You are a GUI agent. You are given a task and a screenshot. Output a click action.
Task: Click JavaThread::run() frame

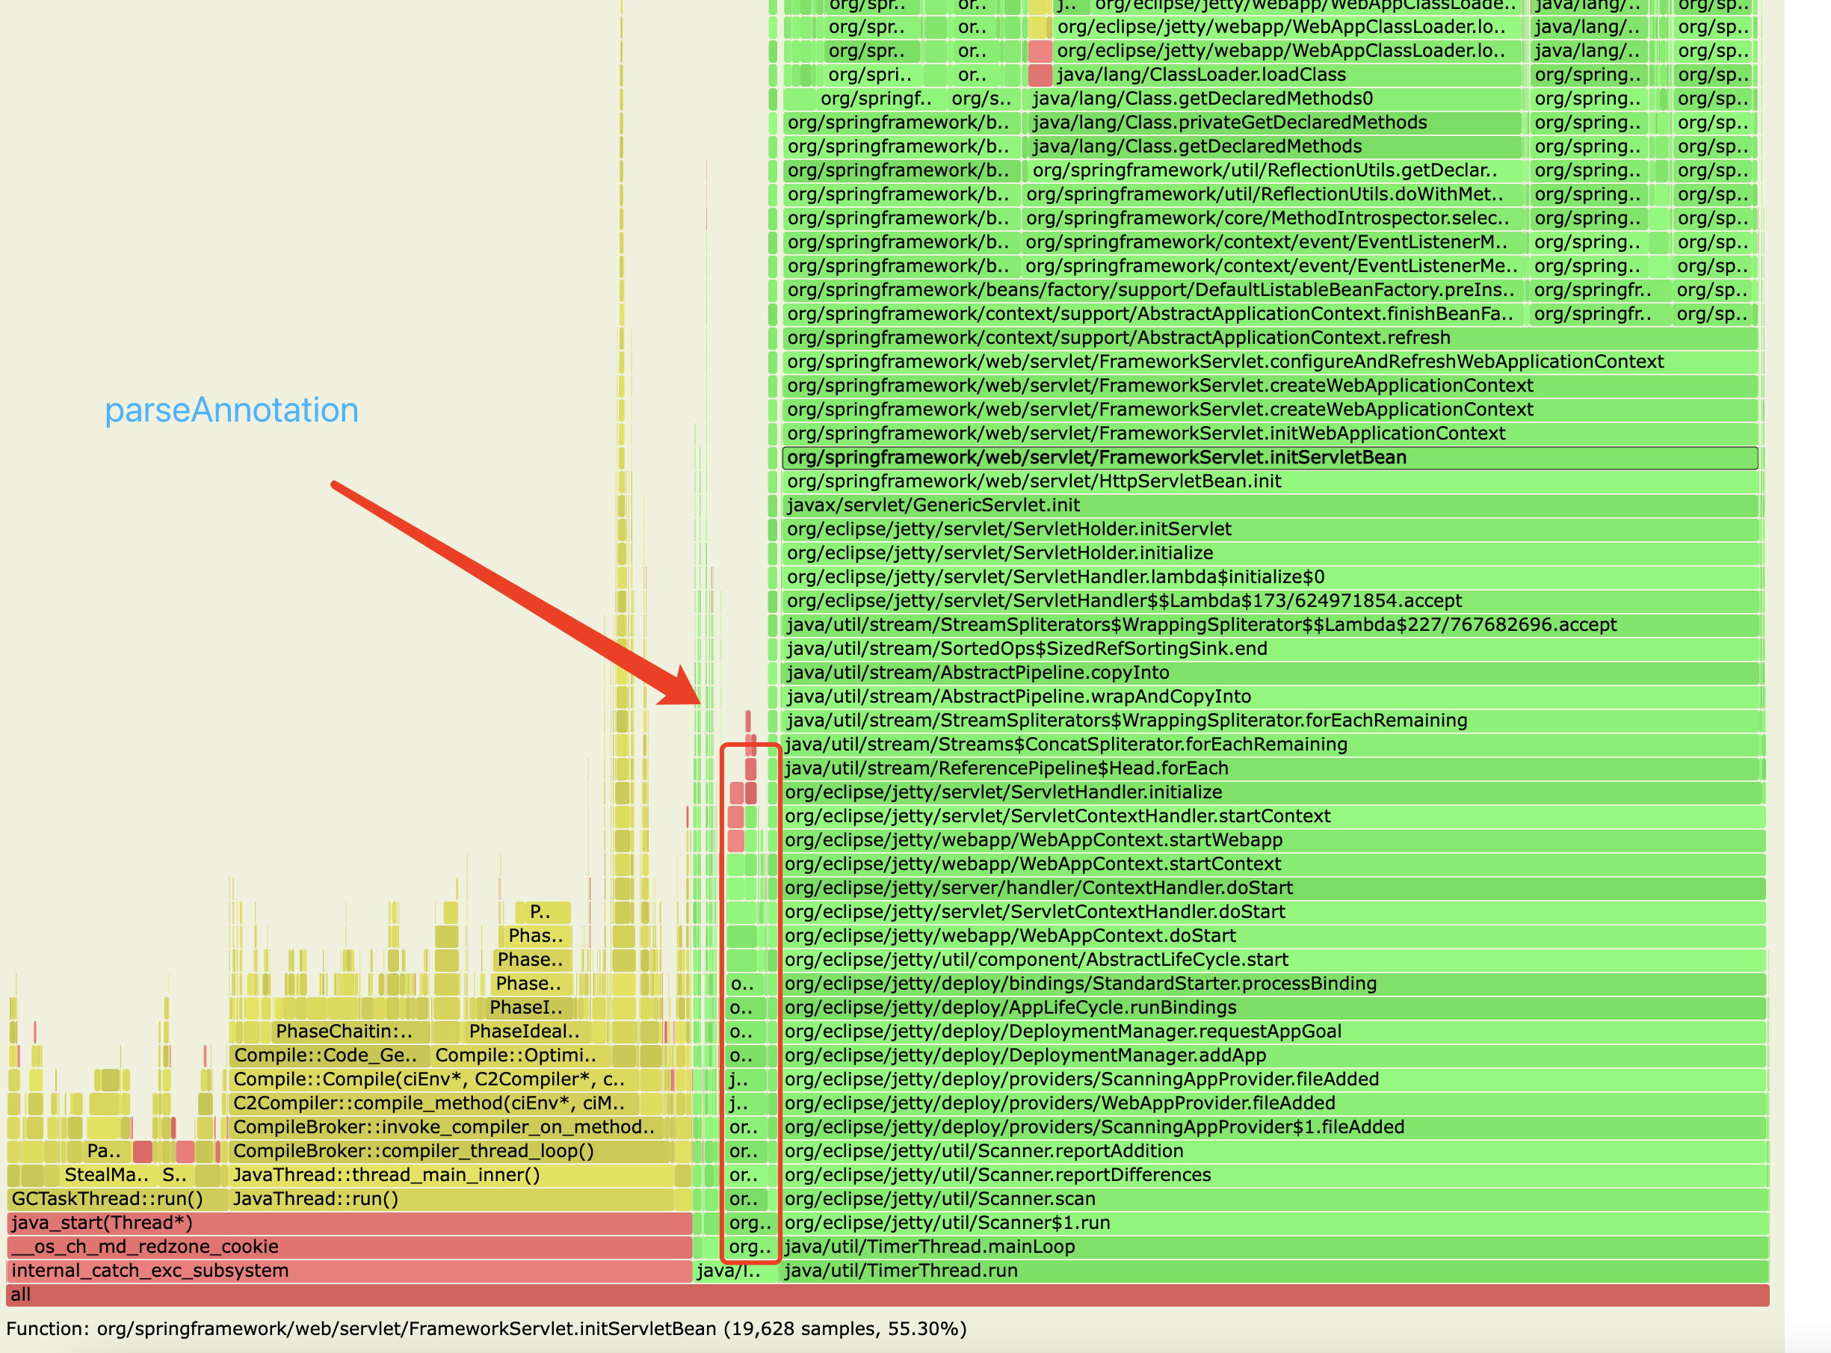451,1199
